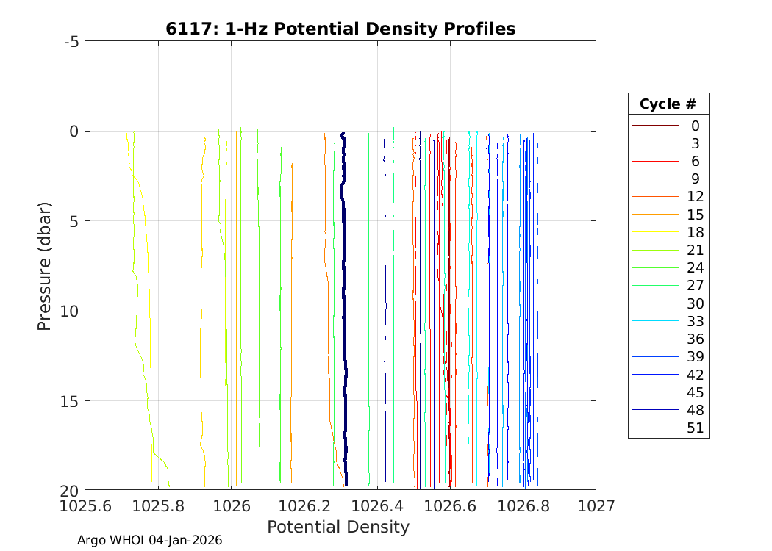The image size is (772, 551).
Task: Click the plot title '6117: 1-Hz Potential Density Profiles'
Action: 340,29
